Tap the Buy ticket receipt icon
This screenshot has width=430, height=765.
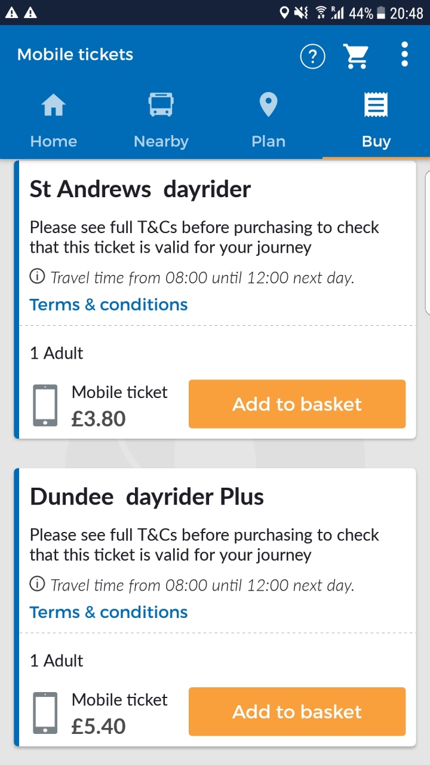376,105
